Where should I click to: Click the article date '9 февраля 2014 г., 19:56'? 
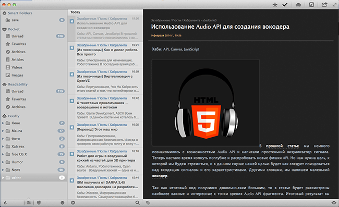tap(166, 35)
